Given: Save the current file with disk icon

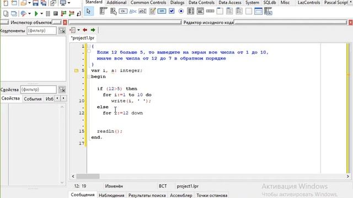Looking at the screenshot, I should click(x=35, y=3).
